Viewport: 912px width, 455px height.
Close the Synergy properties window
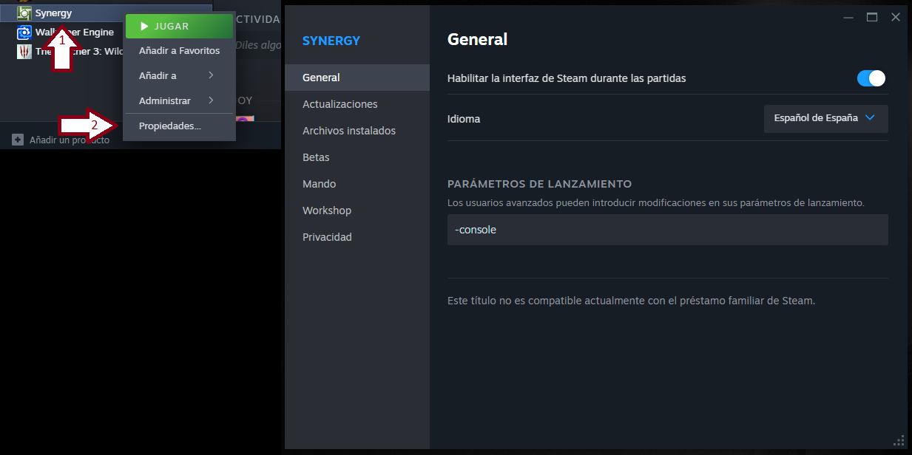coord(896,17)
